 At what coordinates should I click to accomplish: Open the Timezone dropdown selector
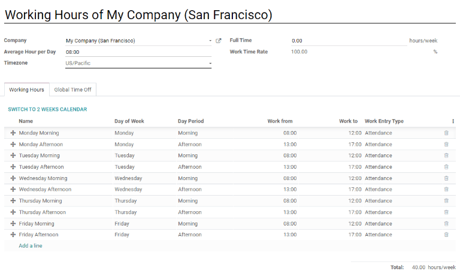210,63
